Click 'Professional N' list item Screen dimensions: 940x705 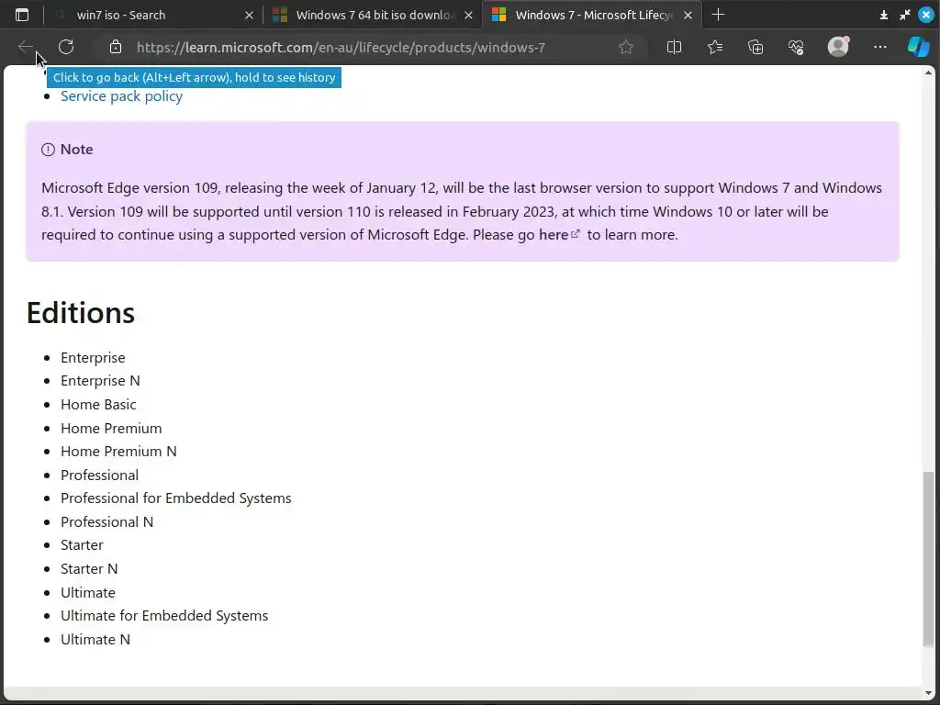point(106,522)
